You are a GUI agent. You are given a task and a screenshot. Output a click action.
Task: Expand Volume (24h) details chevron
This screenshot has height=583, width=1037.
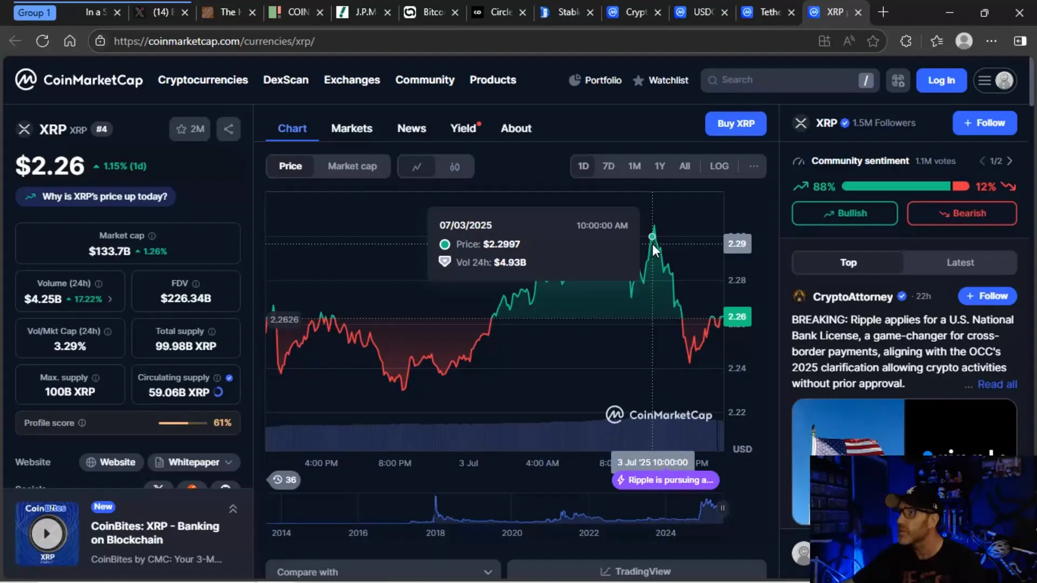pyautogui.click(x=110, y=299)
